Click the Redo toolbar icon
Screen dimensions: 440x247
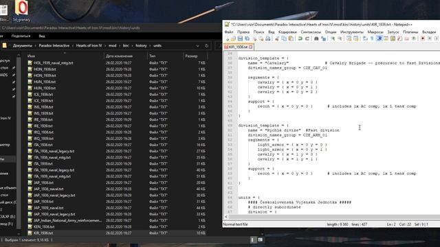click(307, 38)
